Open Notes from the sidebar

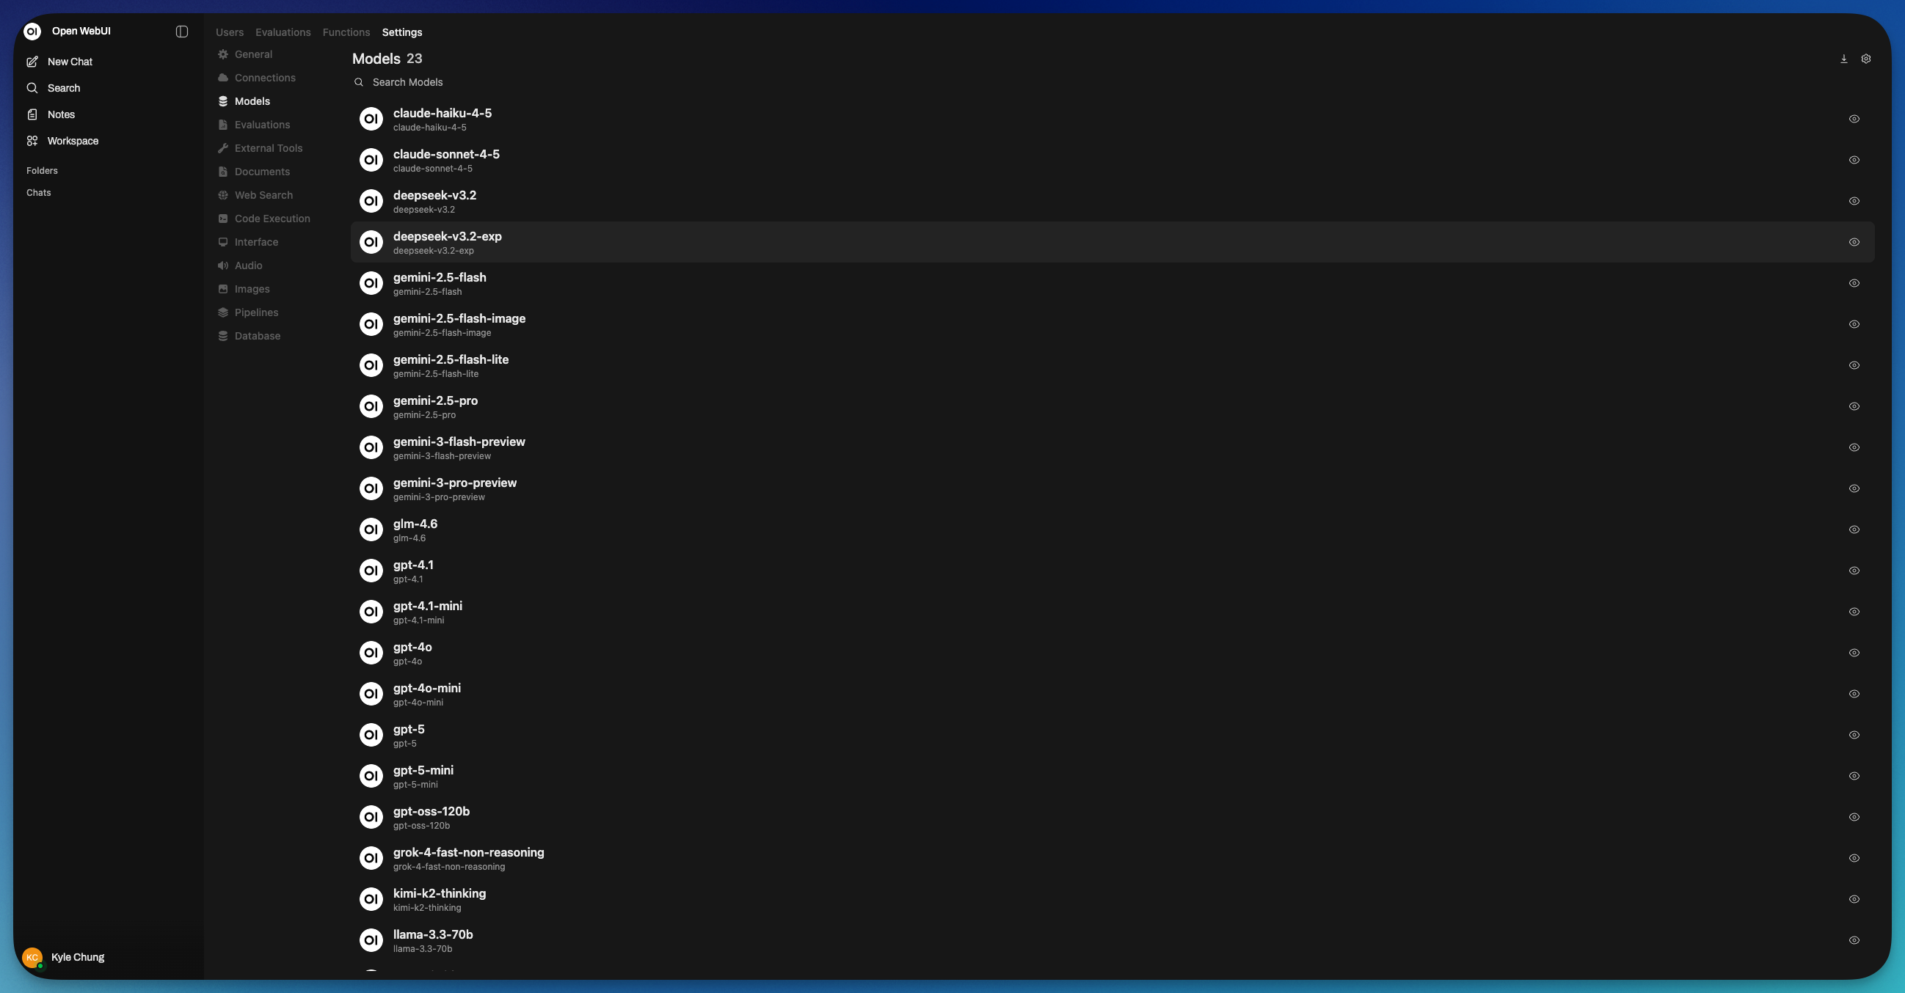pos(61,114)
